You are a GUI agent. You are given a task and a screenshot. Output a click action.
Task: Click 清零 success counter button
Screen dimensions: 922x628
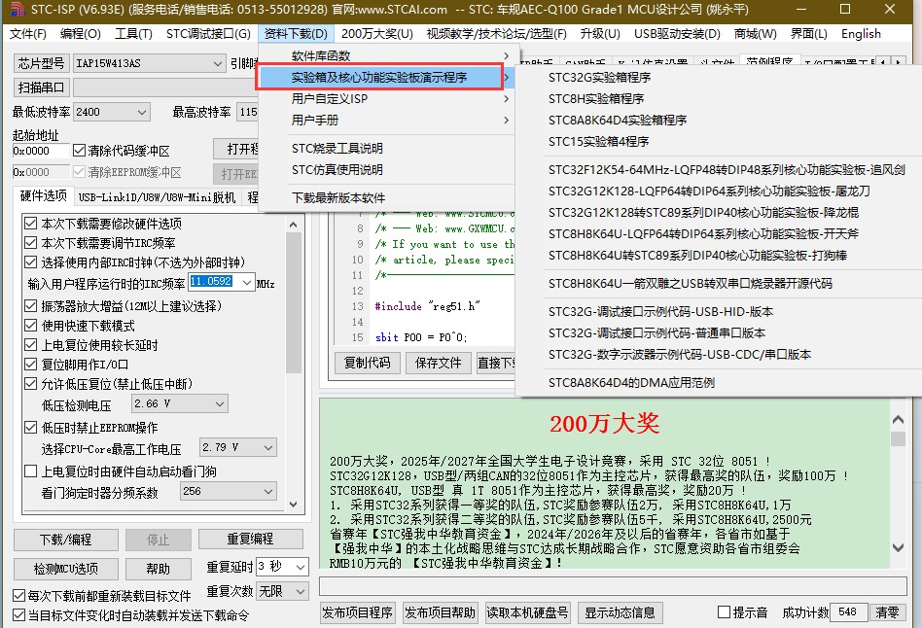click(887, 612)
